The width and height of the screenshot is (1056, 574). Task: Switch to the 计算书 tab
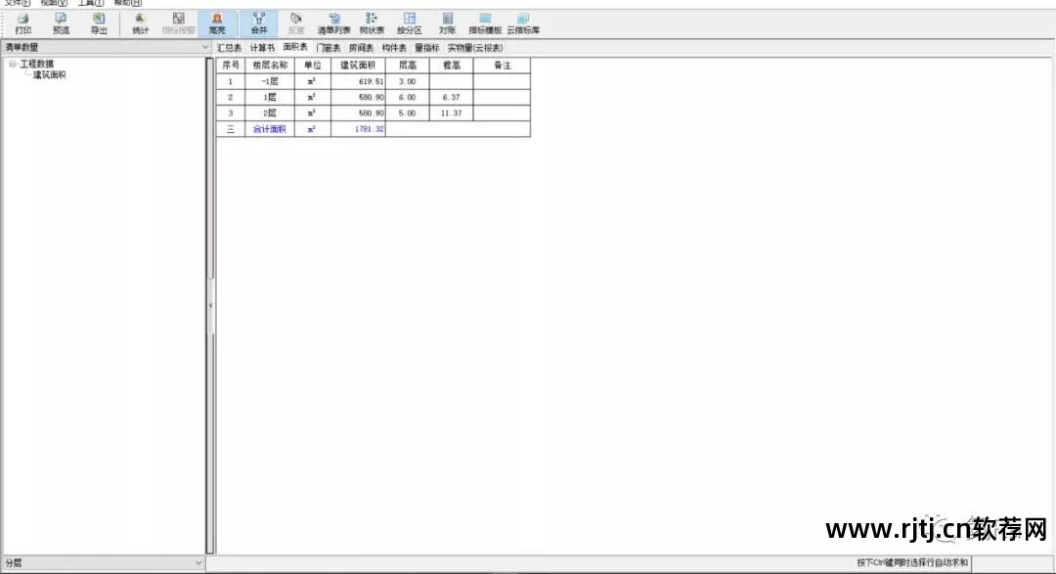coord(262,48)
